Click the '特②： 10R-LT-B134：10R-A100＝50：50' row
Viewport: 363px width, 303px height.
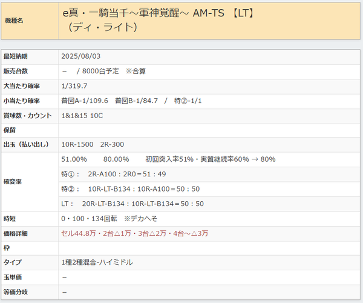tap(209, 189)
